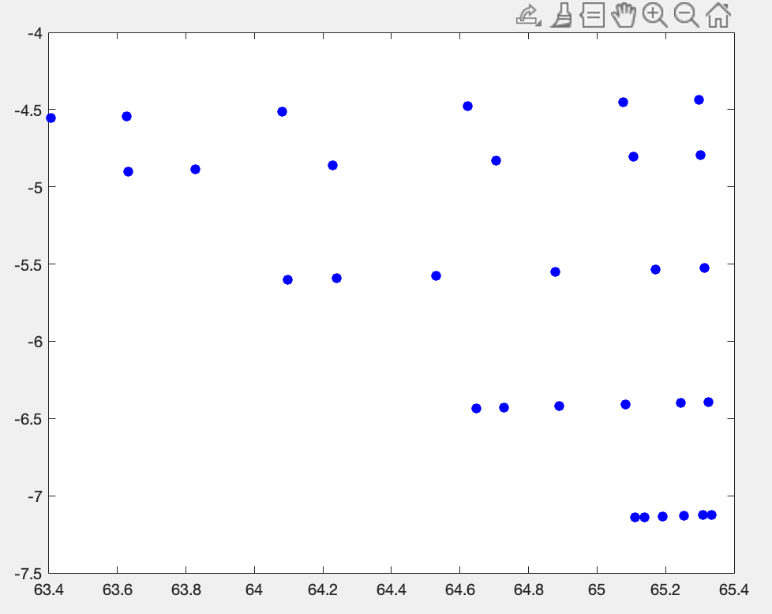The height and width of the screenshot is (614, 772).
Task: Pick the data point near x=64.62, y=-4.47
Action: [467, 106]
